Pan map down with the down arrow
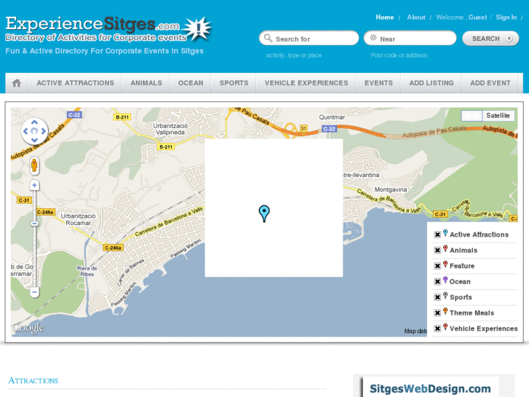 click(x=34, y=140)
